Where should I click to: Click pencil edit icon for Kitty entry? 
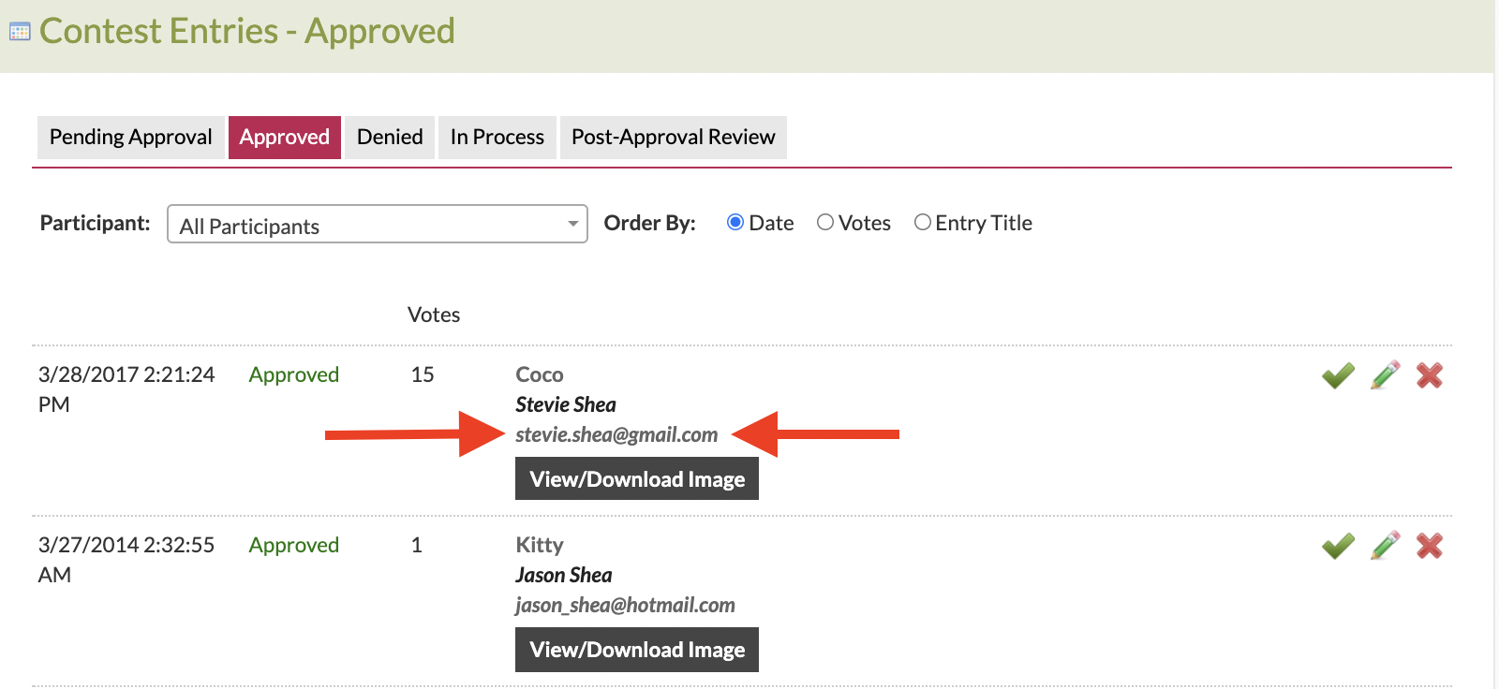tap(1385, 546)
